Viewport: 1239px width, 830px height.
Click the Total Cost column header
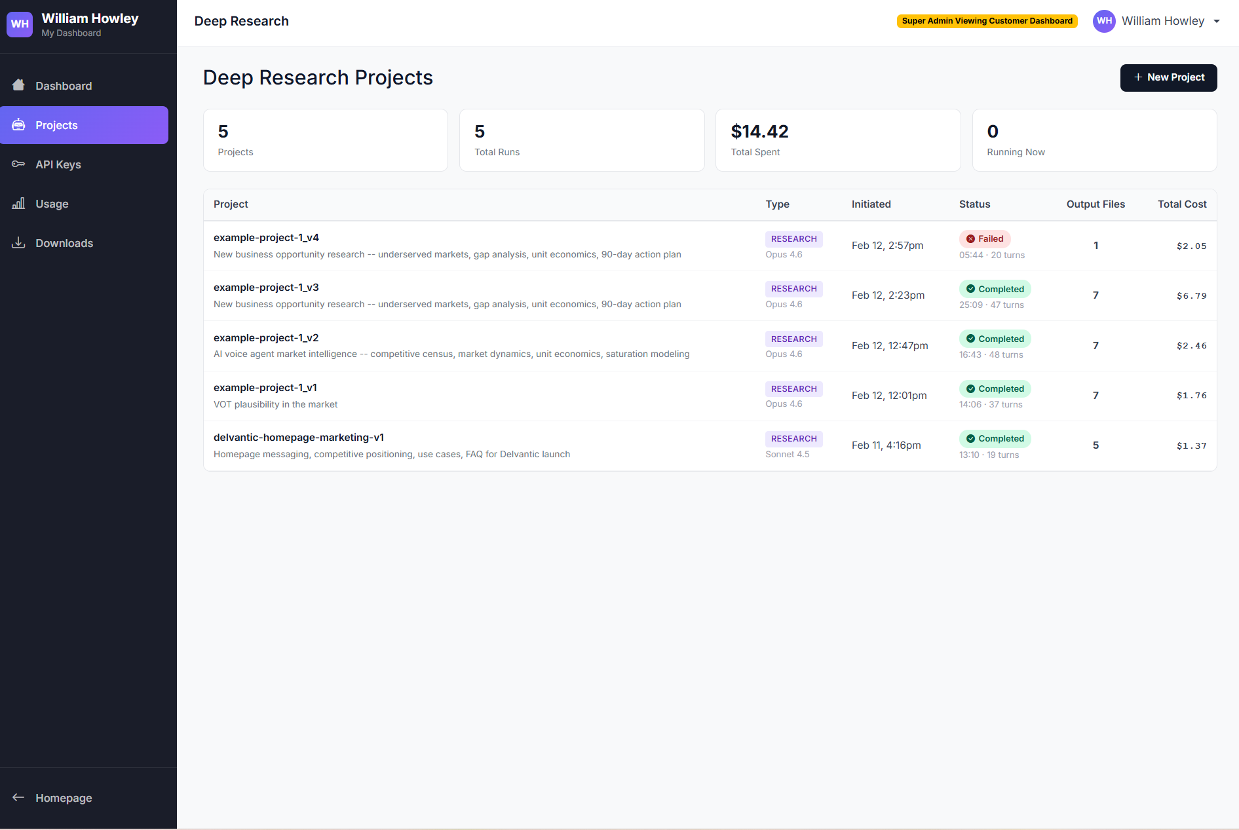1181,204
